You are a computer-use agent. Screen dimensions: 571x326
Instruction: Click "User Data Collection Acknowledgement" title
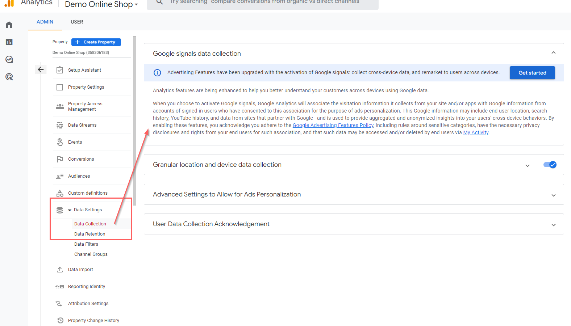tap(211, 224)
